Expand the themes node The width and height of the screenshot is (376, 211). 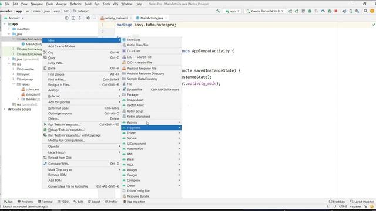click(x=18, y=99)
